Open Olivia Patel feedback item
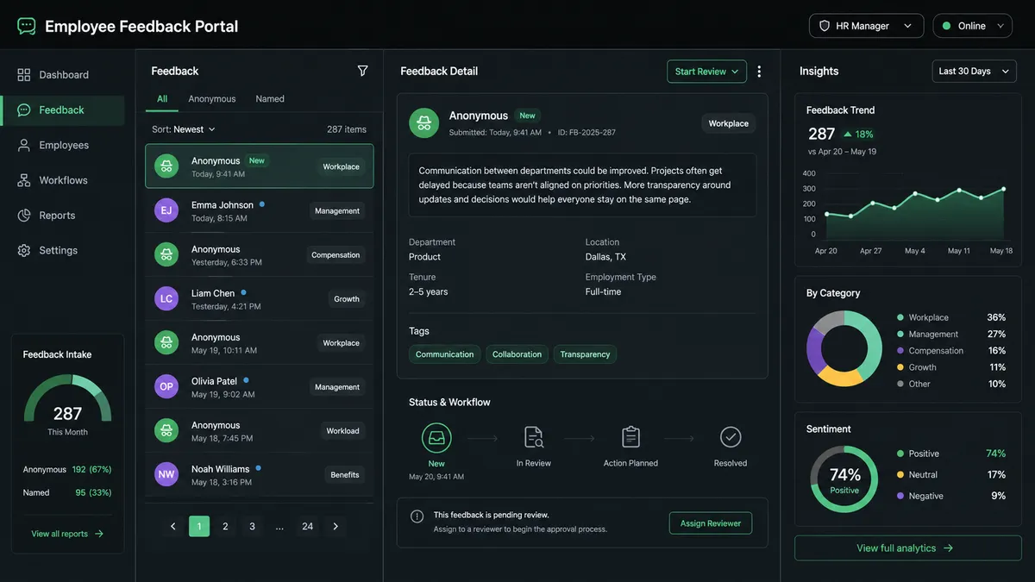Screen dimensions: 1035x582 pyautogui.click(x=260, y=386)
